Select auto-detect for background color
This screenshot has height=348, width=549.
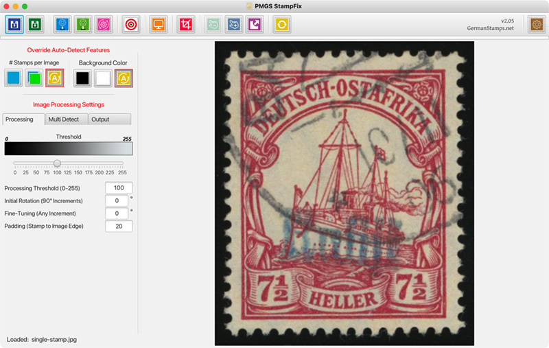124,78
